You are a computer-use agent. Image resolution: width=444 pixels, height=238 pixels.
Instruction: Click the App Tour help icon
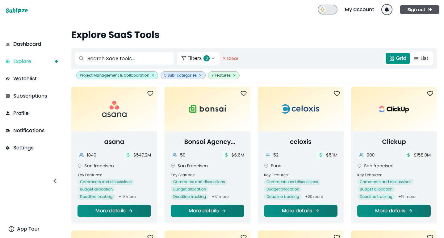pyautogui.click(x=11, y=229)
